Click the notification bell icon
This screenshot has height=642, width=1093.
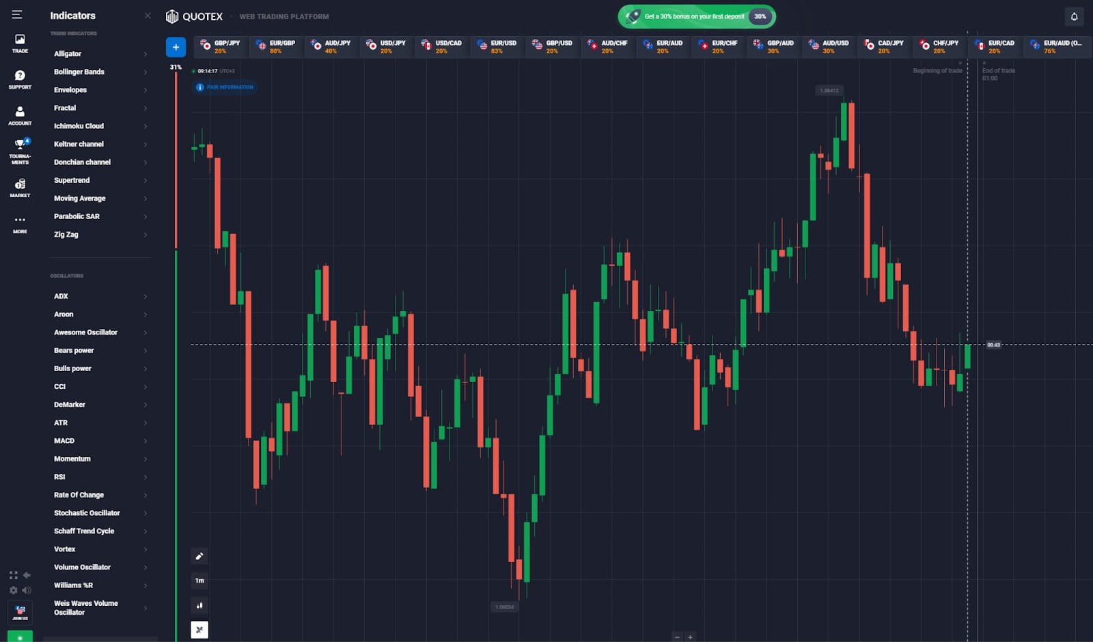1074,16
